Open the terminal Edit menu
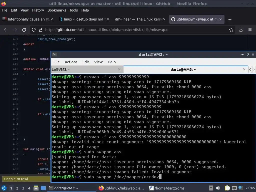This screenshot has height=192, width=256. [86, 62]
